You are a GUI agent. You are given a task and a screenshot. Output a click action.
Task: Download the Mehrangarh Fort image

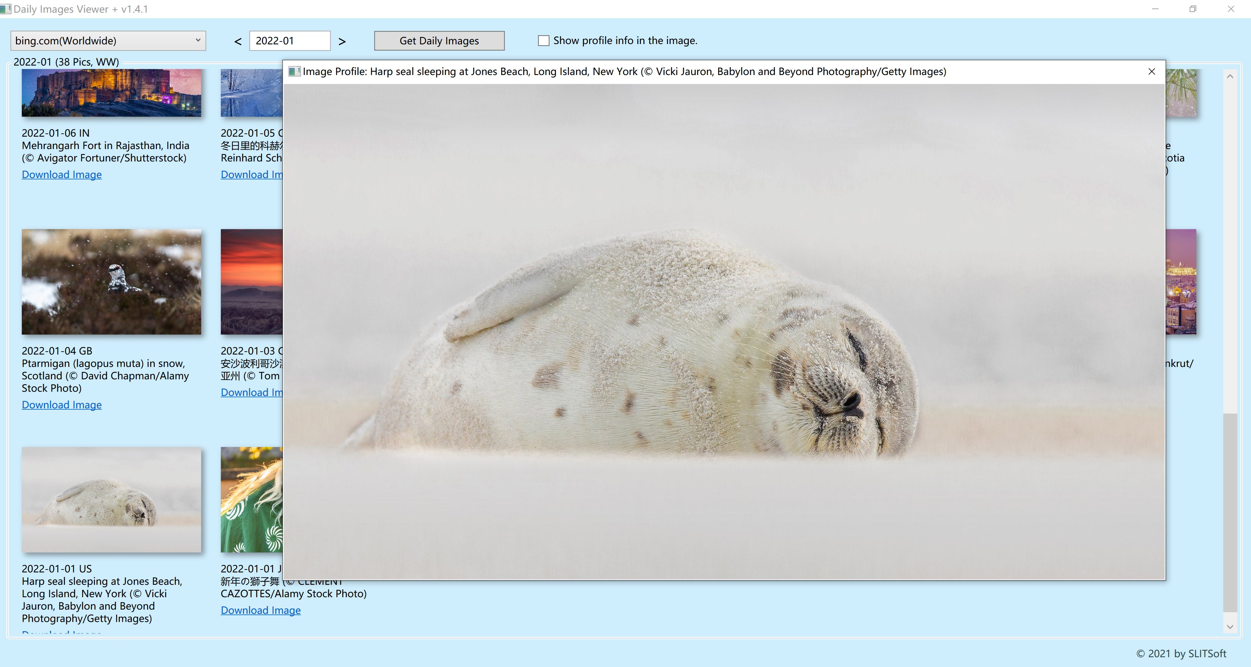coord(62,175)
